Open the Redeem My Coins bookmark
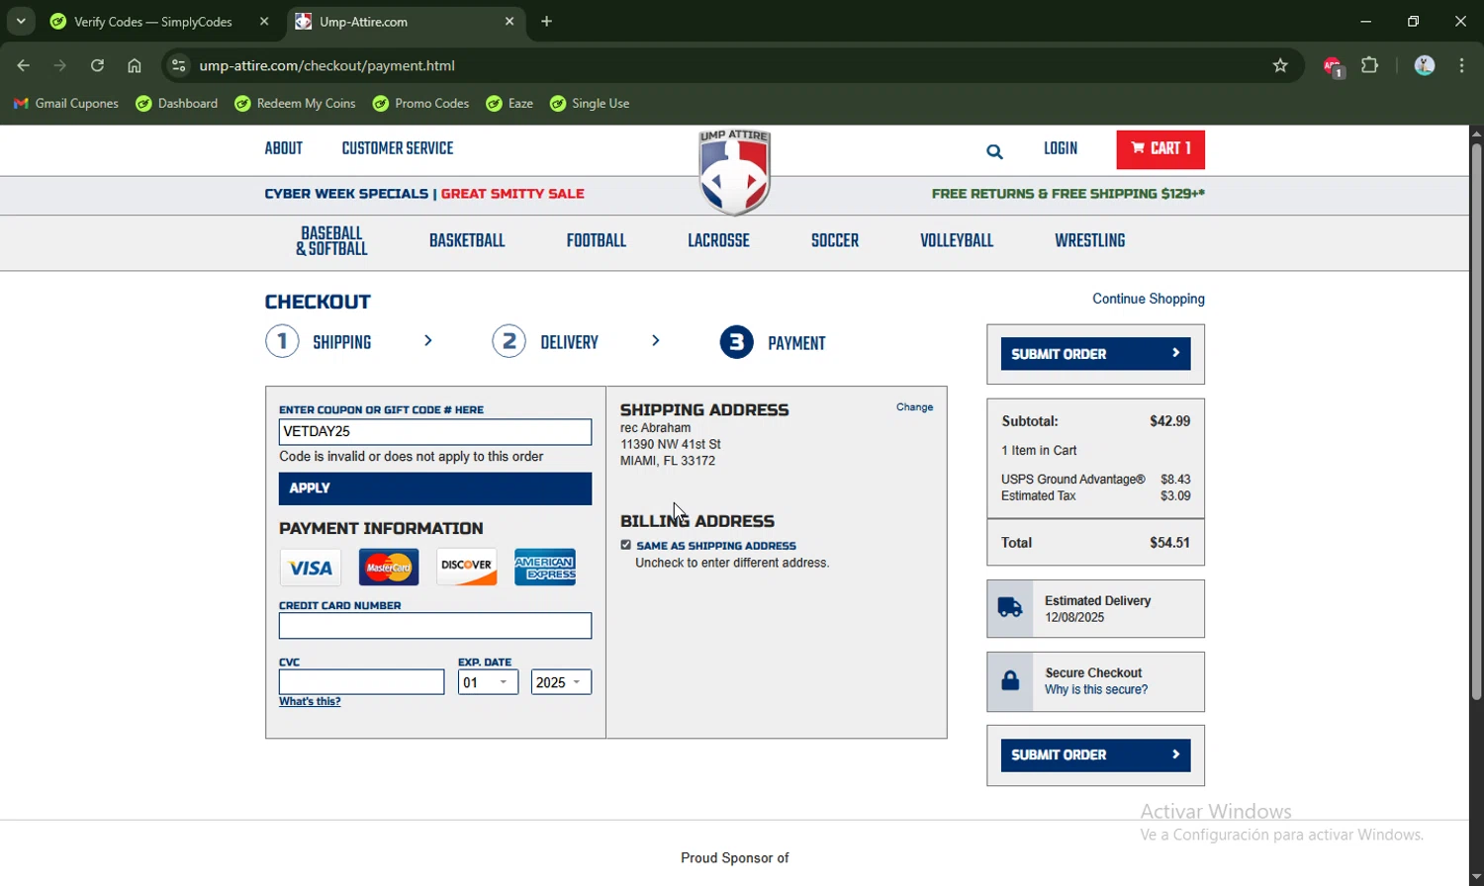 click(295, 104)
